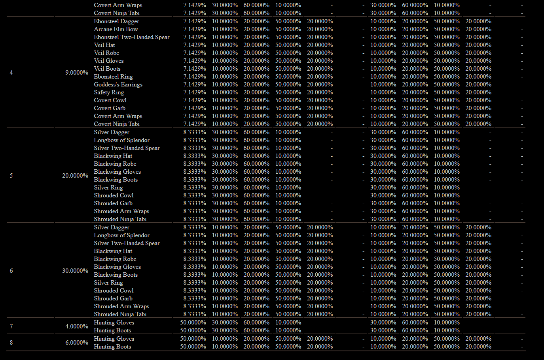Screen dimensions: 544x360
Task: Click Silver Two-Handed Spear in group 5
Action: point(127,148)
